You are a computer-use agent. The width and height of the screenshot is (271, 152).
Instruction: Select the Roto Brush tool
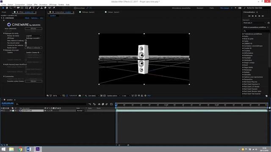50,8
